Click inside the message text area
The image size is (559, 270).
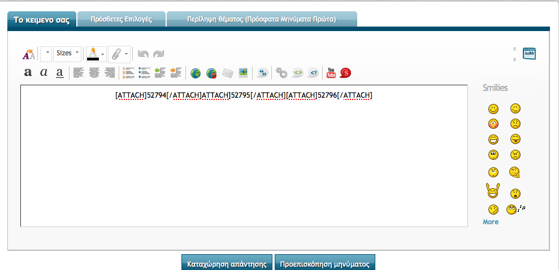[x=244, y=156]
